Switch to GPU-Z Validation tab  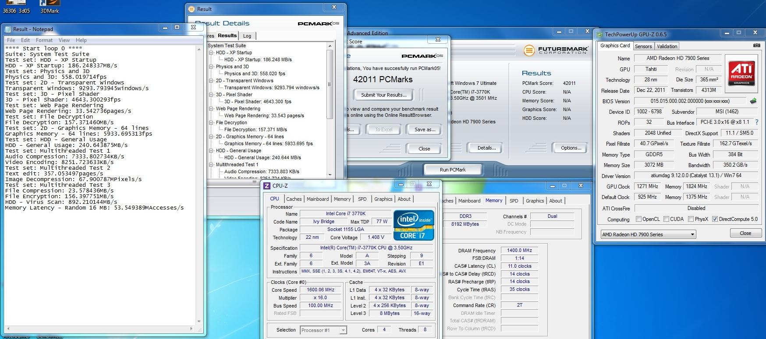point(667,46)
